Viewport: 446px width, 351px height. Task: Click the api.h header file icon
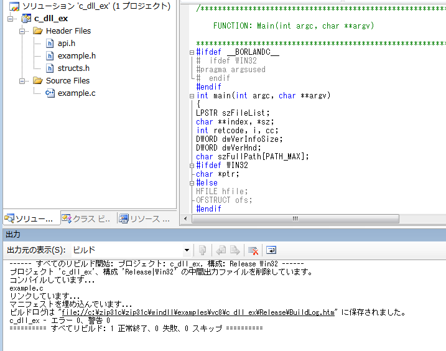50,44
